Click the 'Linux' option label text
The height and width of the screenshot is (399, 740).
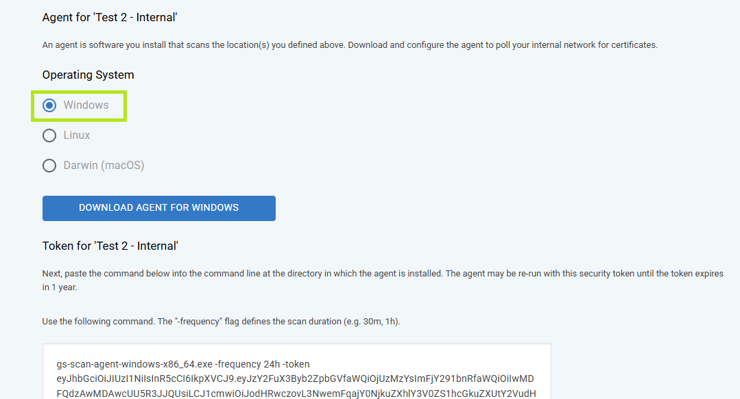click(x=76, y=136)
